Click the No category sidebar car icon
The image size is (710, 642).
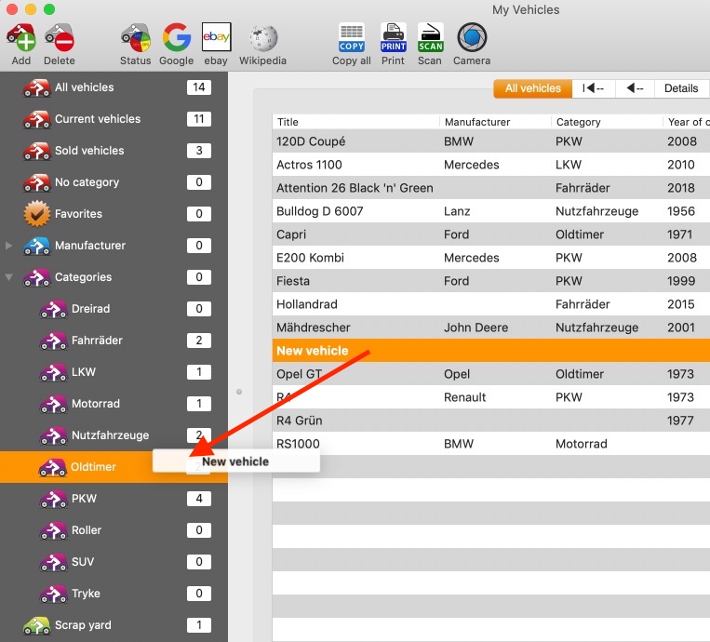point(36,182)
